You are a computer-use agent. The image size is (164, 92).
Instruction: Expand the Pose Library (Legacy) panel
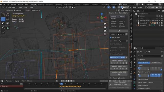(146, 82)
